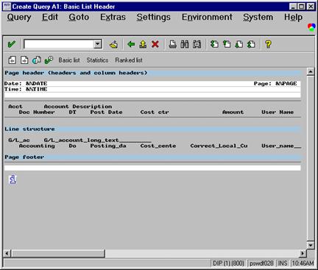Click the 'G/L_account_long_text' line structure field
The image size is (318, 270).
[x=97, y=141]
